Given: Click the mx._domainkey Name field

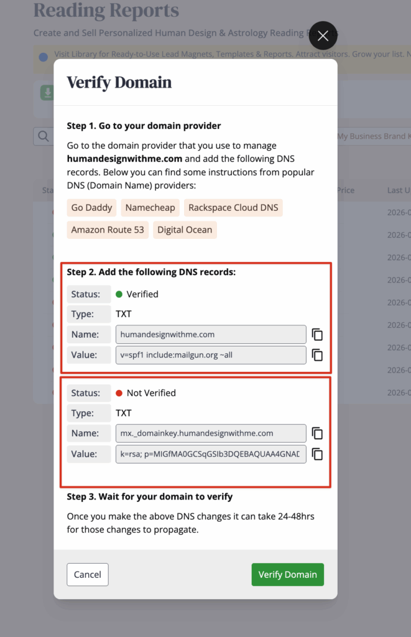Looking at the screenshot, I should coord(211,434).
